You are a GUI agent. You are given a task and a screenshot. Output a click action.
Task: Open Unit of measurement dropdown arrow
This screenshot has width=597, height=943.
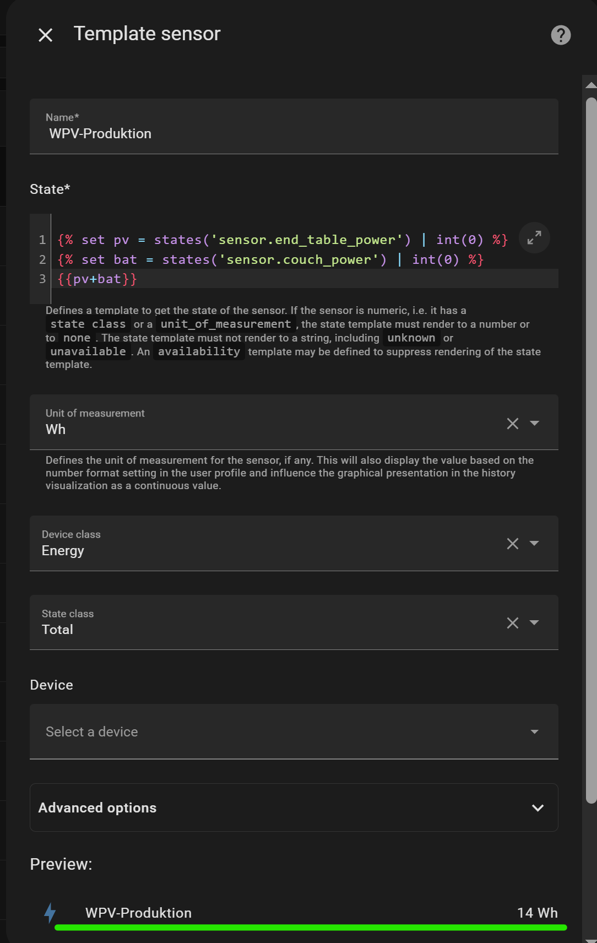click(534, 423)
